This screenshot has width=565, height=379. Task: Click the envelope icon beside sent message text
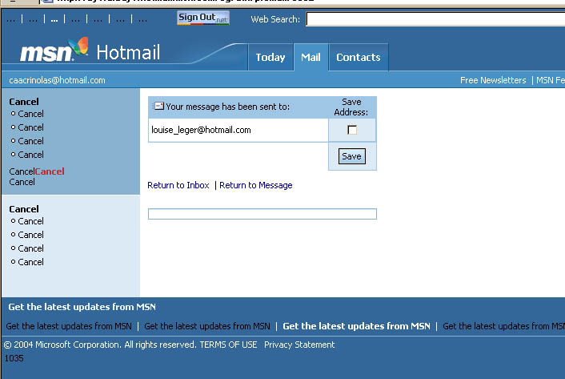(158, 107)
